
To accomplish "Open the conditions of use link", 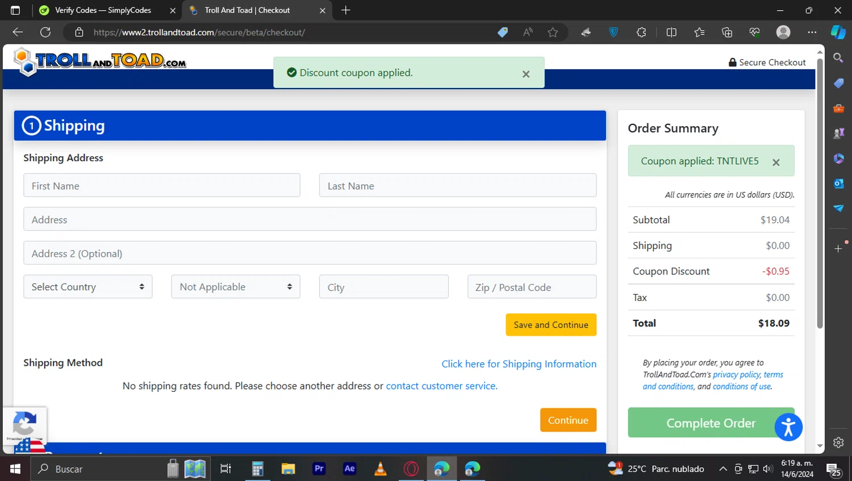I will click(742, 387).
